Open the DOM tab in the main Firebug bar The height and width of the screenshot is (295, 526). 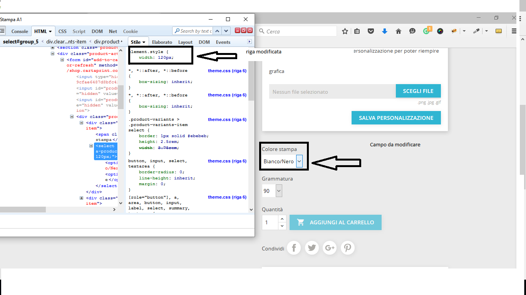click(x=97, y=31)
